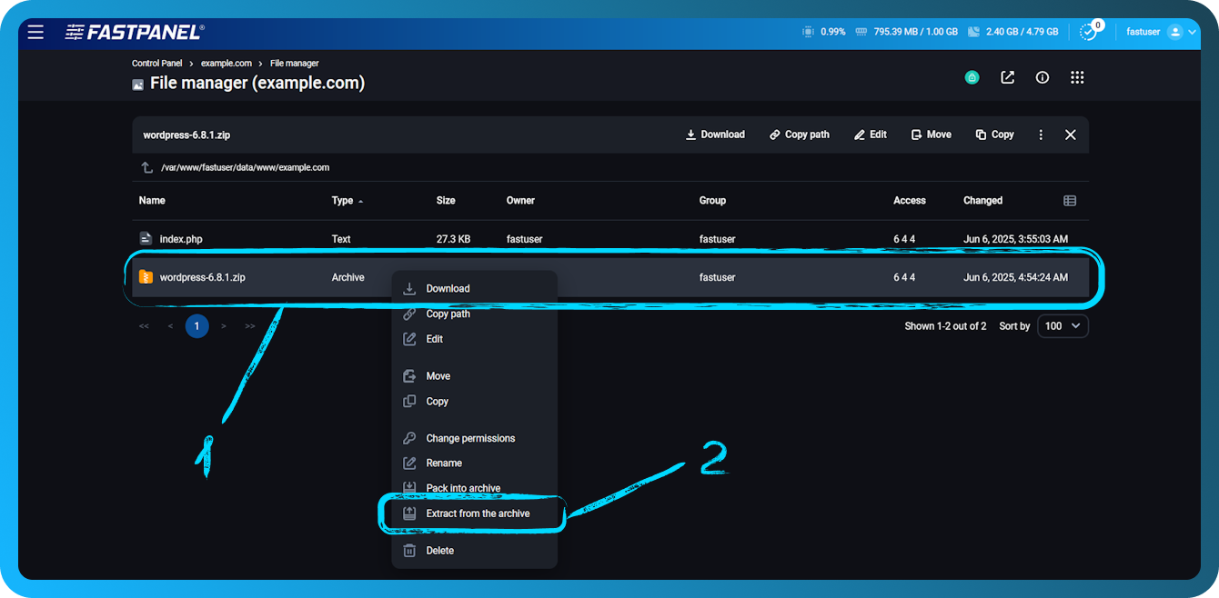Image resolution: width=1219 pixels, height=598 pixels.
Task: Click the green SSL padlock icon
Action: (972, 77)
